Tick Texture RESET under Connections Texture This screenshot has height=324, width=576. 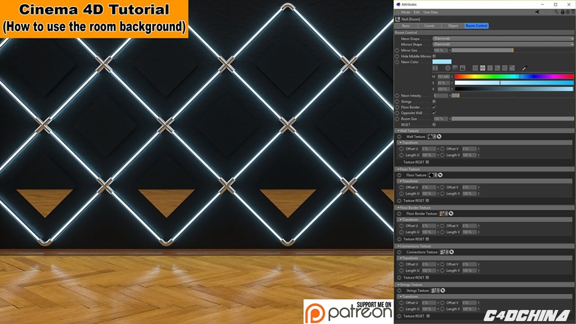pyautogui.click(x=427, y=278)
